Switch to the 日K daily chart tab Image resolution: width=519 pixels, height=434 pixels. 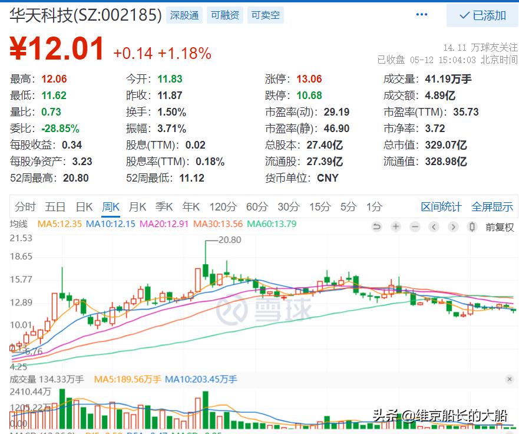tap(84, 207)
